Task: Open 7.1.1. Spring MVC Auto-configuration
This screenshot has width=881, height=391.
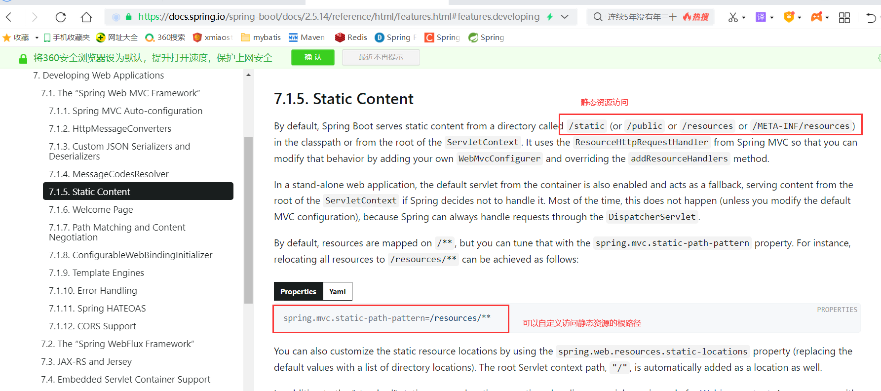Action: pos(125,111)
